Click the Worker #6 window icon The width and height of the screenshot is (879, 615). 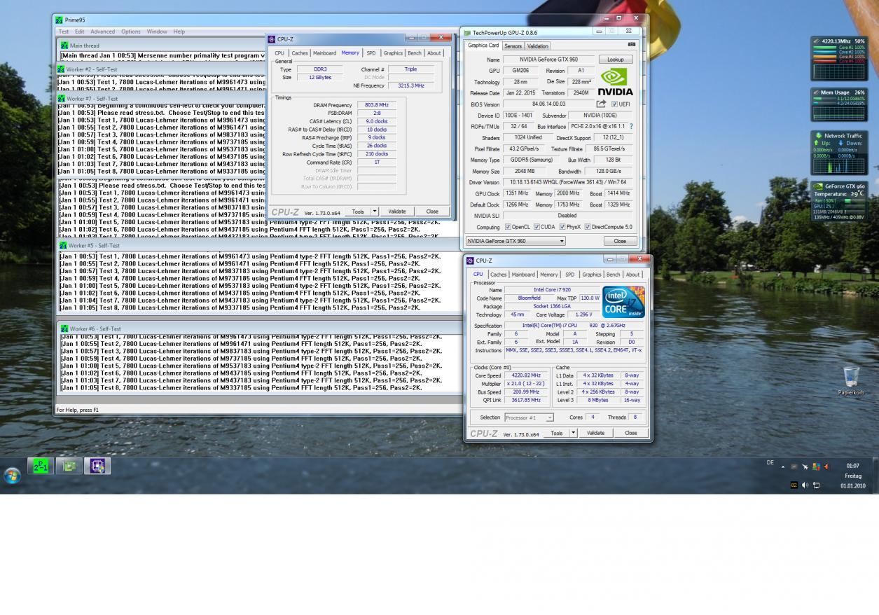tap(64, 329)
